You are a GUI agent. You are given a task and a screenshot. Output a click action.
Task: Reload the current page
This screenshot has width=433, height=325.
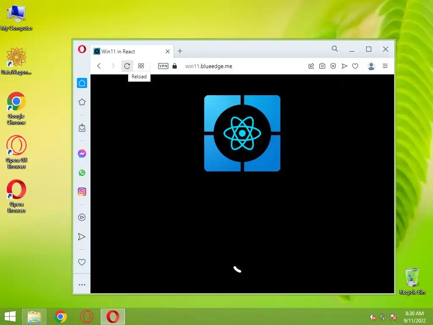tap(127, 66)
